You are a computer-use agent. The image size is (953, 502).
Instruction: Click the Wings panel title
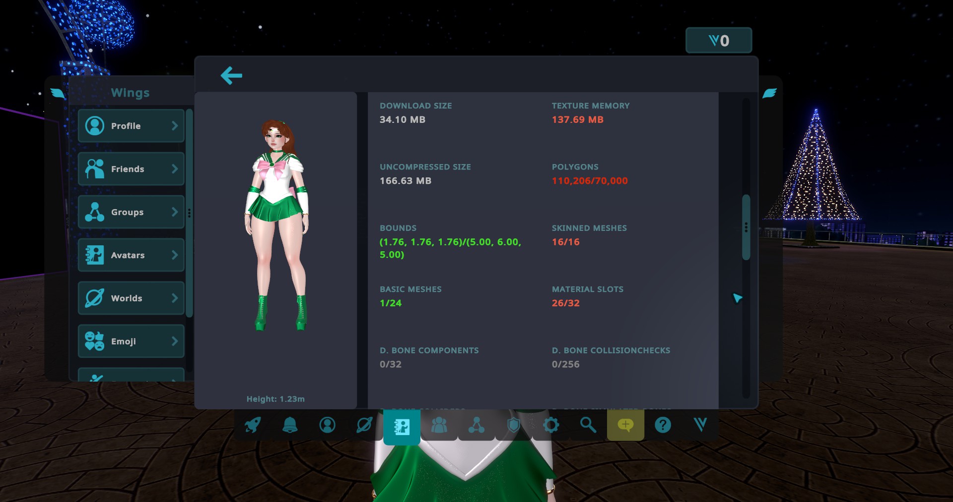pyautogui.click(x=130, y=93)
